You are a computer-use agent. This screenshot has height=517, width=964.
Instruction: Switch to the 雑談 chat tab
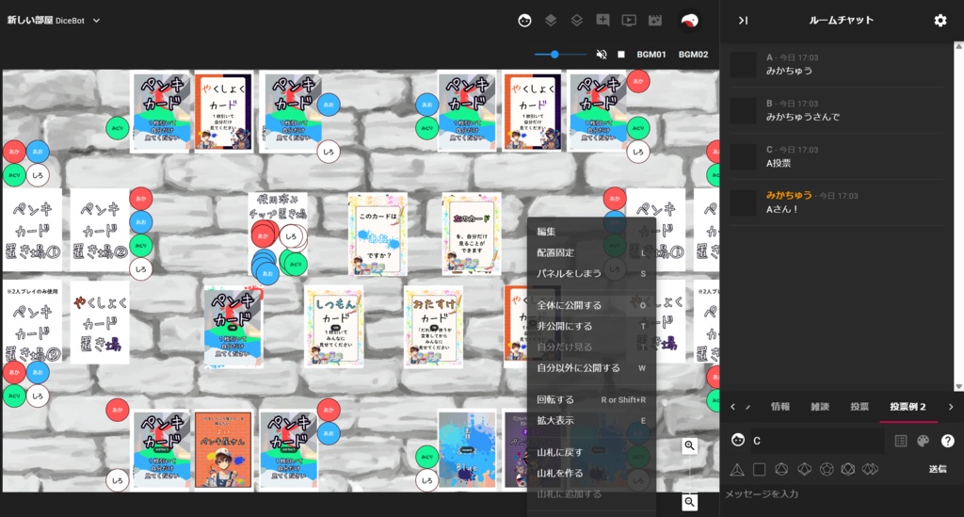(x=820, y=407)
